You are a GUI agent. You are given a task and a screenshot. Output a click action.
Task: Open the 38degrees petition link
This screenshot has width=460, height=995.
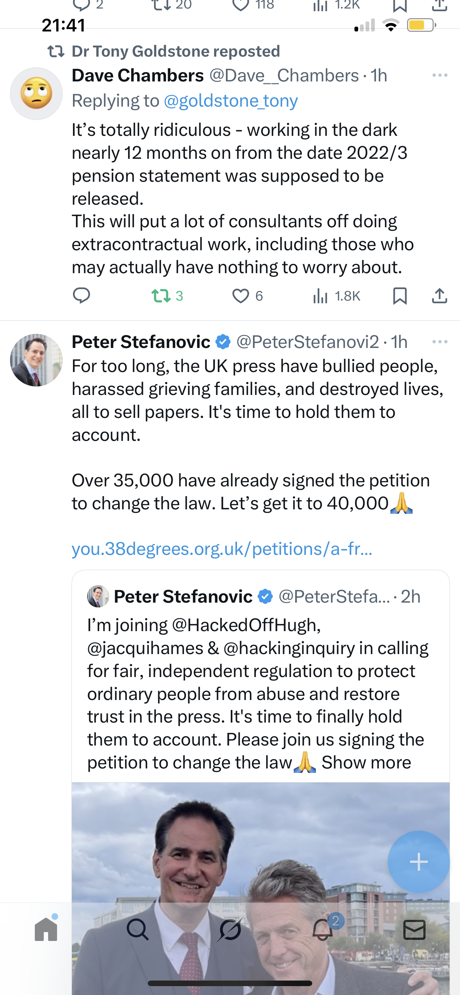[222, 549]
